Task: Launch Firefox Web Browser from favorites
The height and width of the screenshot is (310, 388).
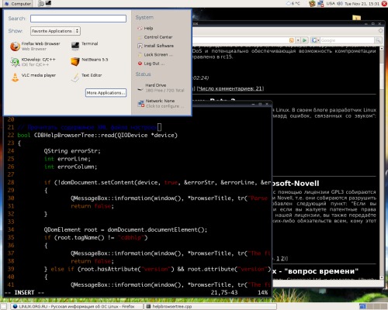Action: click(36, 46)
